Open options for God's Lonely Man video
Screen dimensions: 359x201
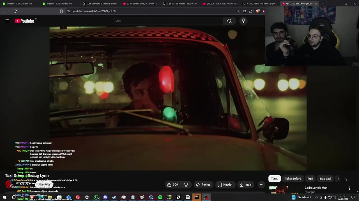tap(349, 188)
